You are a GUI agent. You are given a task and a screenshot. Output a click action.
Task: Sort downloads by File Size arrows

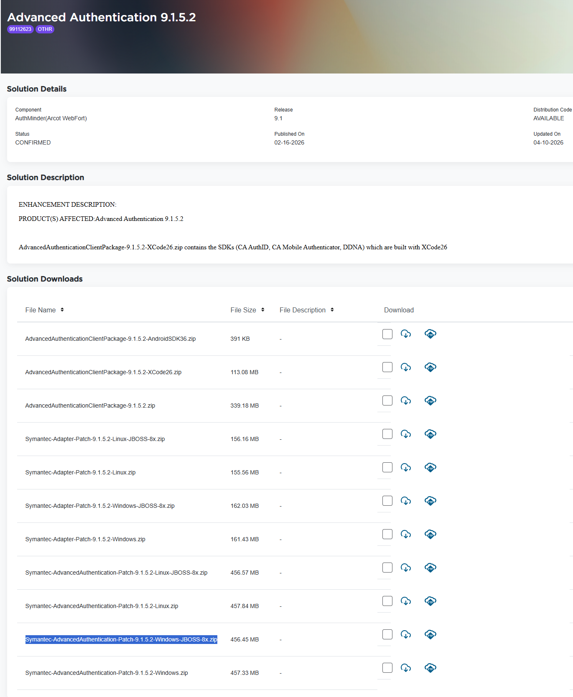point(263,310)
